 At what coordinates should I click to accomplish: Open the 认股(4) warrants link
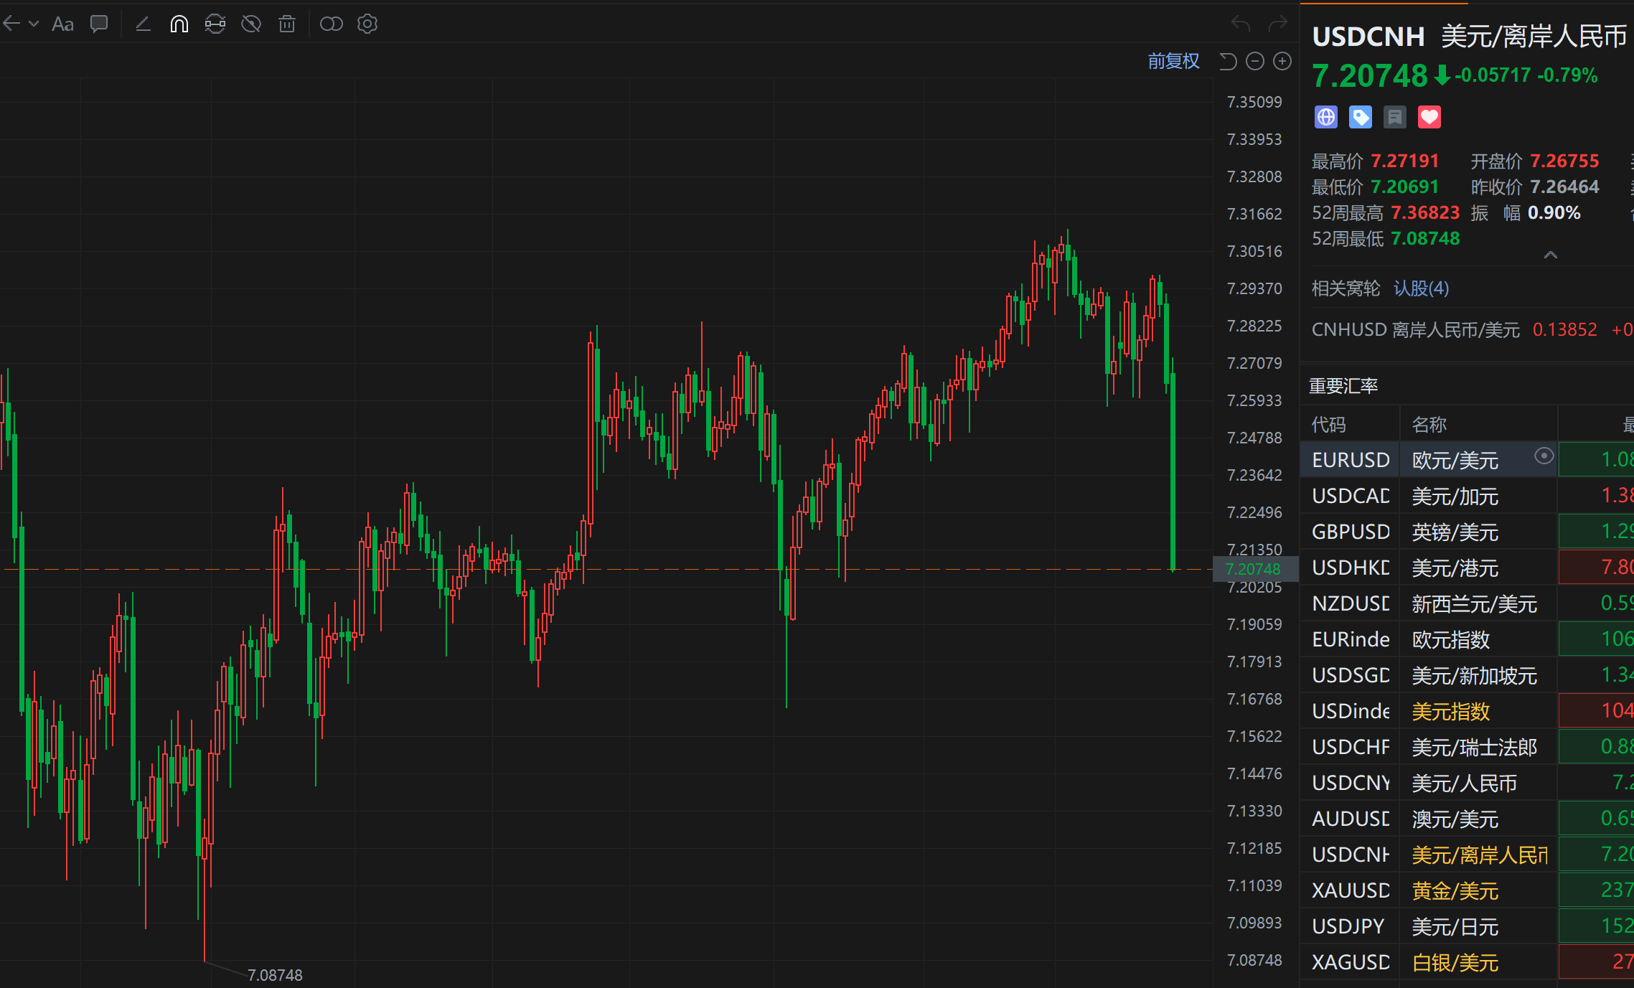coord(1421,288)
